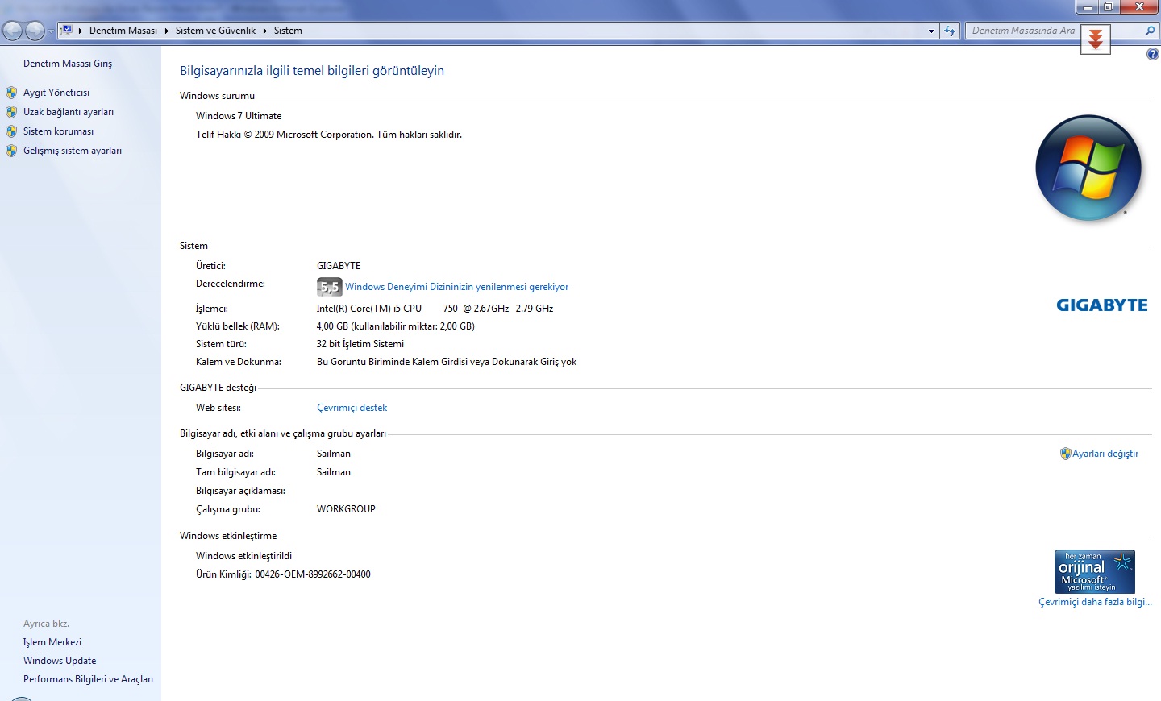Click the 5,5 experience index badge

click(x=329, y=287)
